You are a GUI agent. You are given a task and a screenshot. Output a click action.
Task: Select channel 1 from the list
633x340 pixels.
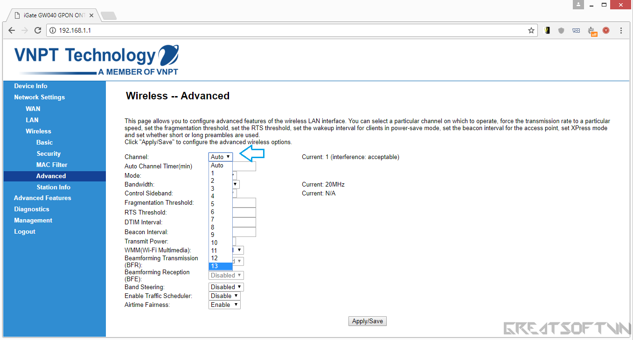tap(220, 173)
